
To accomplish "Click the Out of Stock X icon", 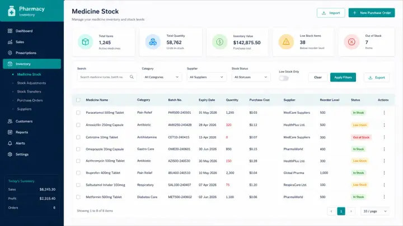I will click(352, 42).
